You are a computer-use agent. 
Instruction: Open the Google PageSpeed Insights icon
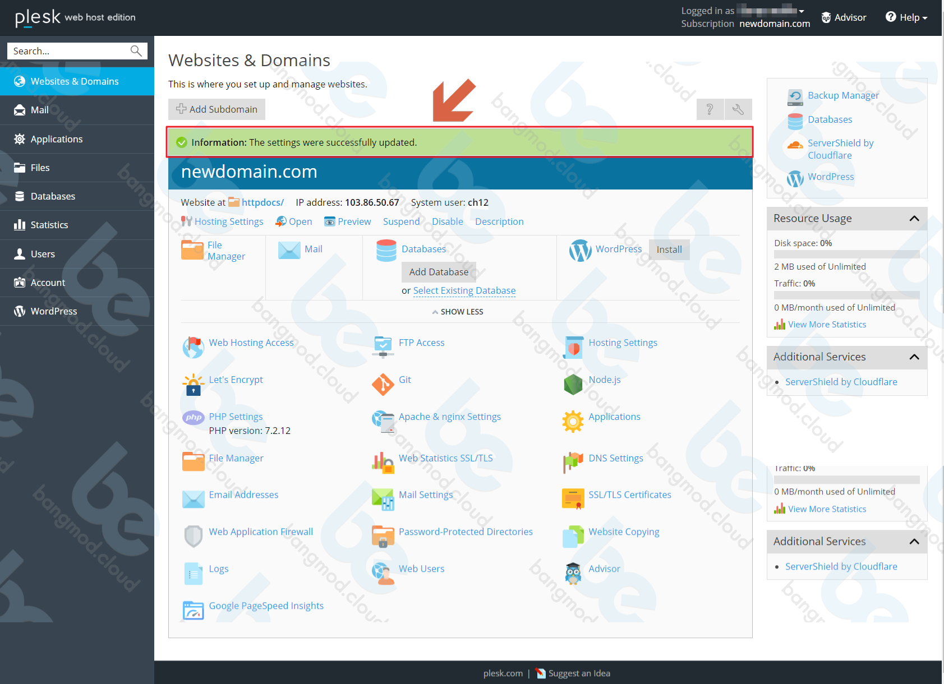pyautogui.click(x=194, y=611)
